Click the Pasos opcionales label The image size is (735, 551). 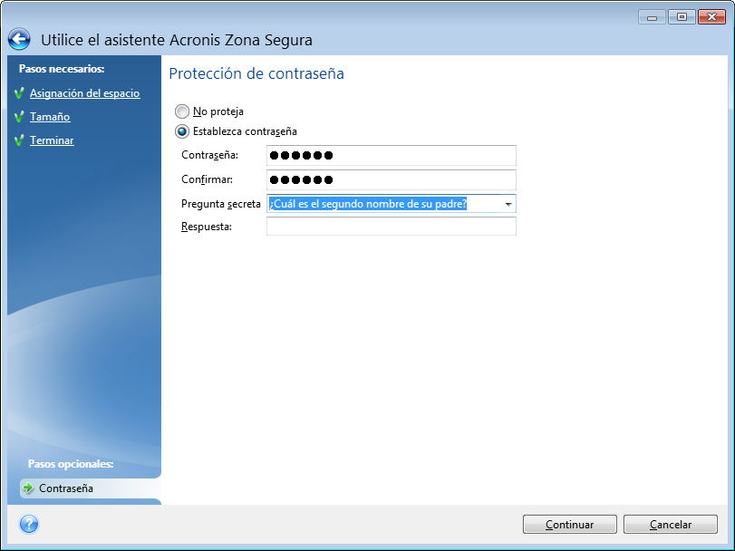tap(71, 463)
